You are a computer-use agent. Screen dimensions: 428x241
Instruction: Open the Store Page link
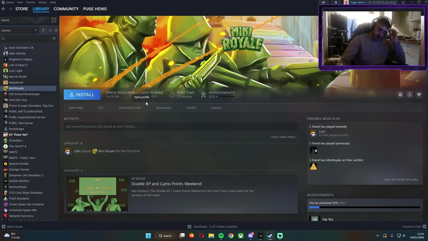click(76, 108)
